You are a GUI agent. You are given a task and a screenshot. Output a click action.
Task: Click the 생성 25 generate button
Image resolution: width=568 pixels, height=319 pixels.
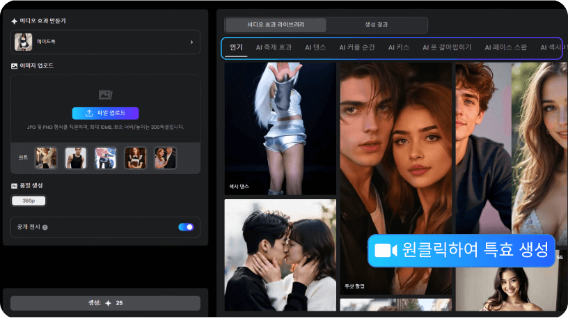coord(105,303)
